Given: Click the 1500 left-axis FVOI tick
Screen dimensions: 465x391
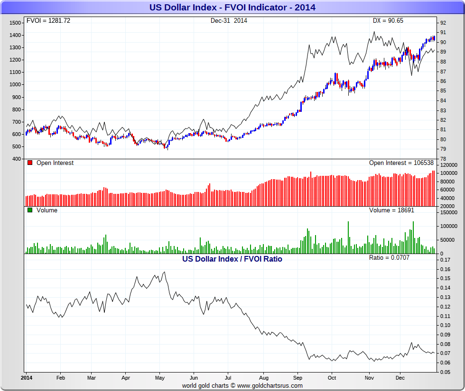Looking at the screenshot, I should [x=15, y=23].
